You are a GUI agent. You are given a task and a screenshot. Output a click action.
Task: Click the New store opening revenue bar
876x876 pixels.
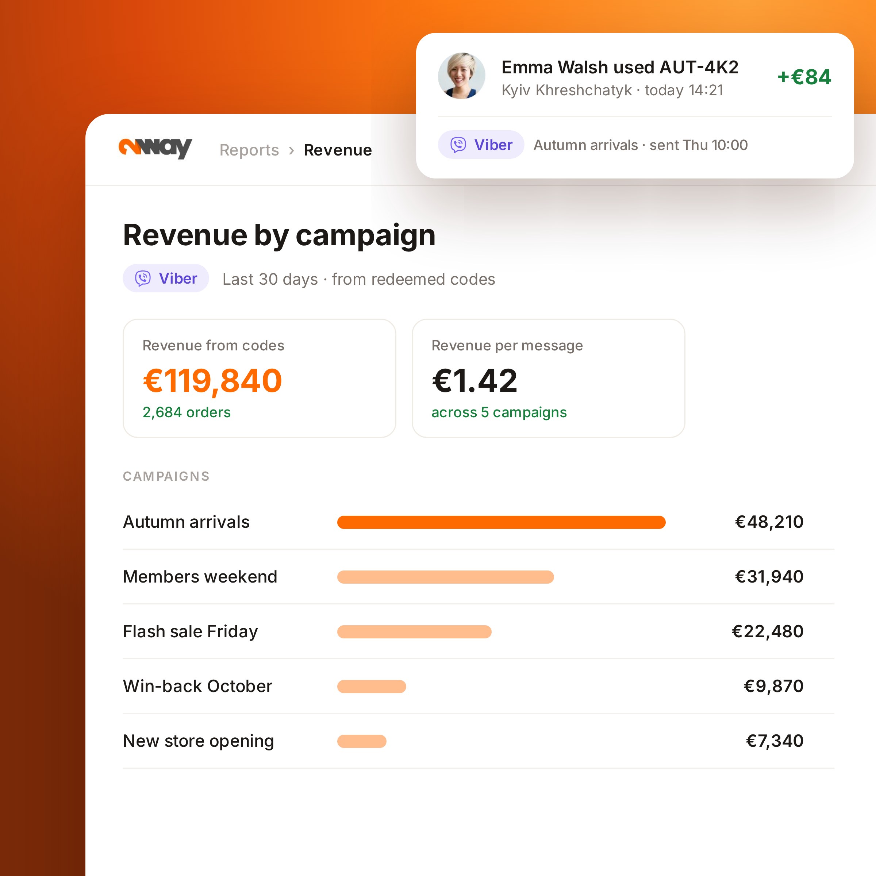(x=361, y=741)
